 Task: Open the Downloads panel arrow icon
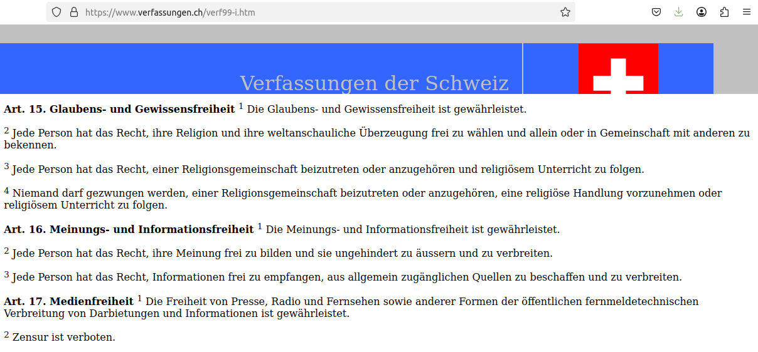678,12
